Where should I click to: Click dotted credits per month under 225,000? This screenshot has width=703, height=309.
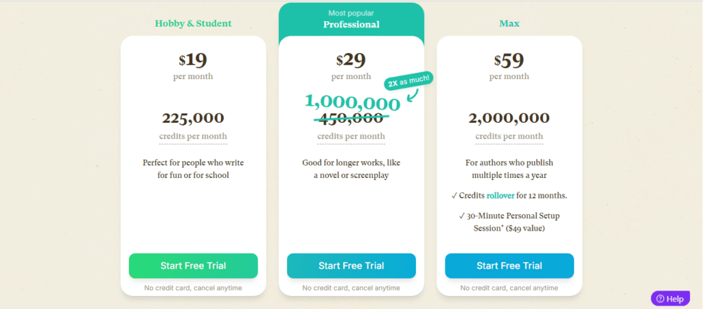[193, 137]
